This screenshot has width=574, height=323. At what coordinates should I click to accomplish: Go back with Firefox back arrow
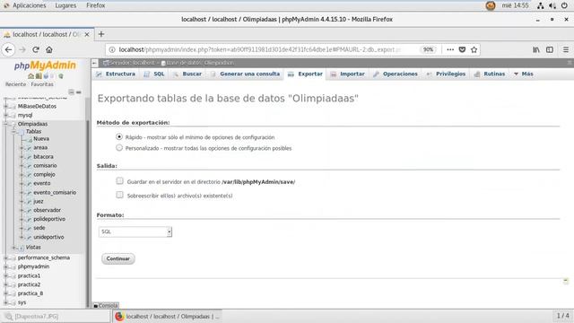point(8,49)
